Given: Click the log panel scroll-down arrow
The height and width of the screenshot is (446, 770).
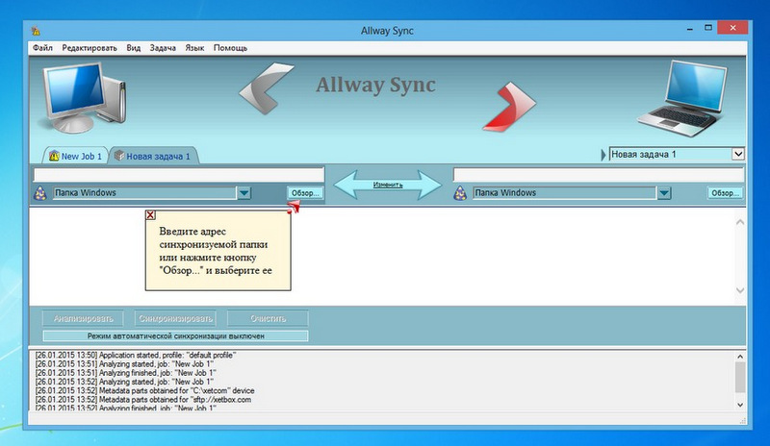Looking at the screenshot, I should click(x=740, y=405).
